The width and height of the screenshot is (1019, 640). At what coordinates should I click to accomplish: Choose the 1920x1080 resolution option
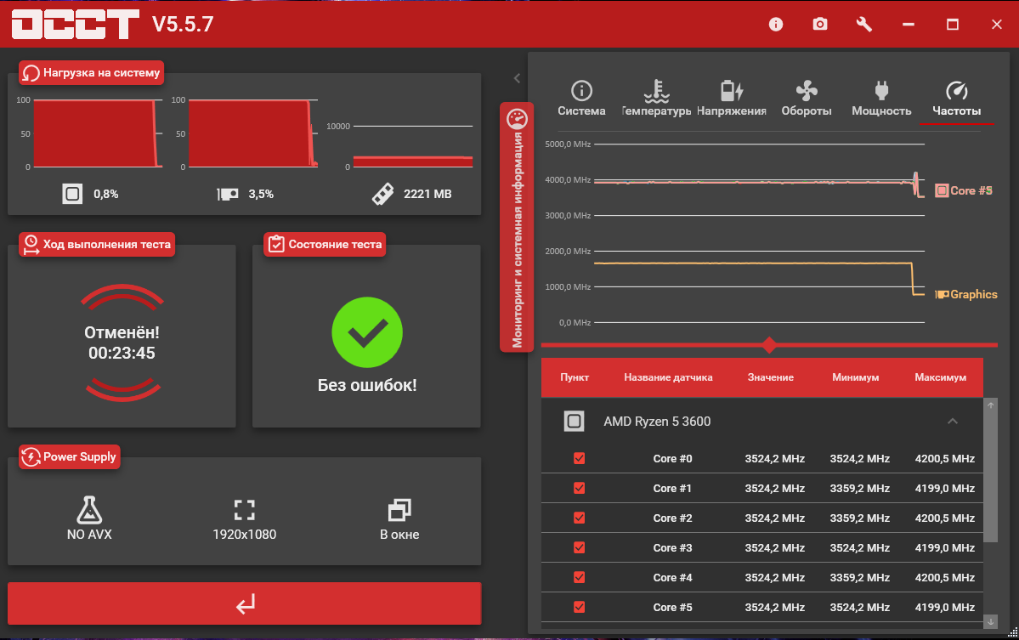(245, 520)
